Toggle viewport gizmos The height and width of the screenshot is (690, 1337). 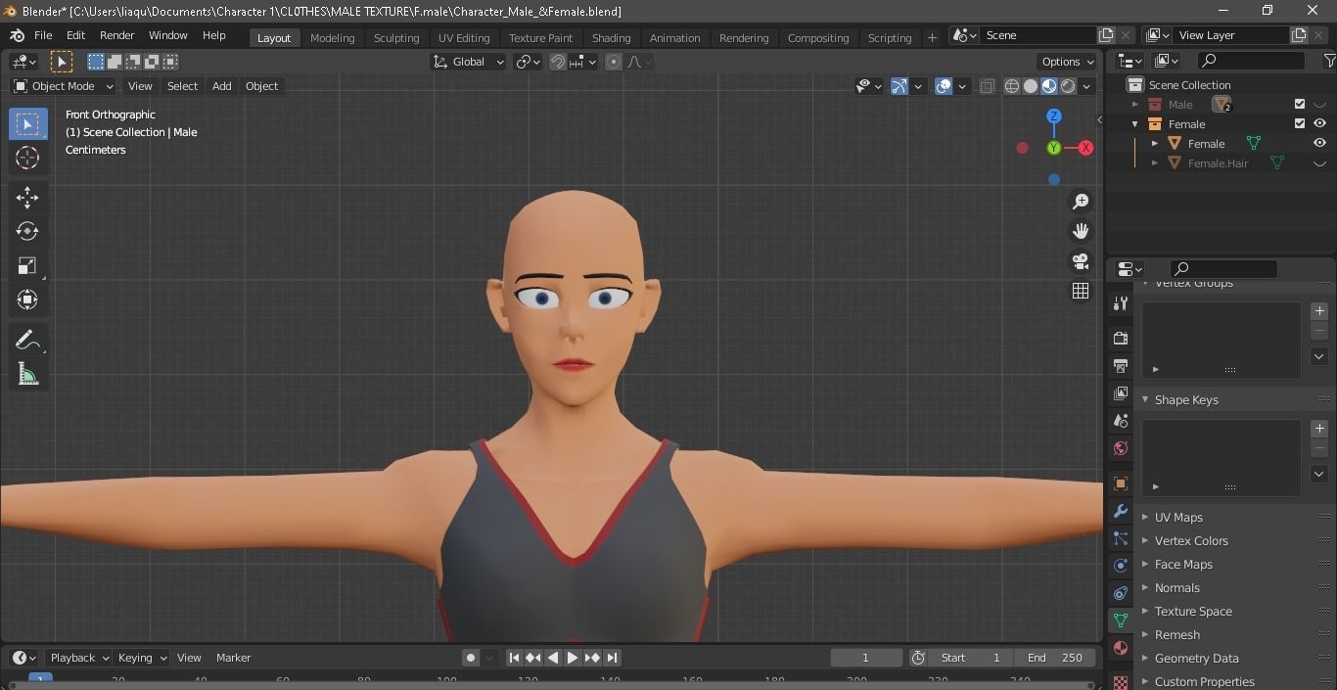[899, 86]
